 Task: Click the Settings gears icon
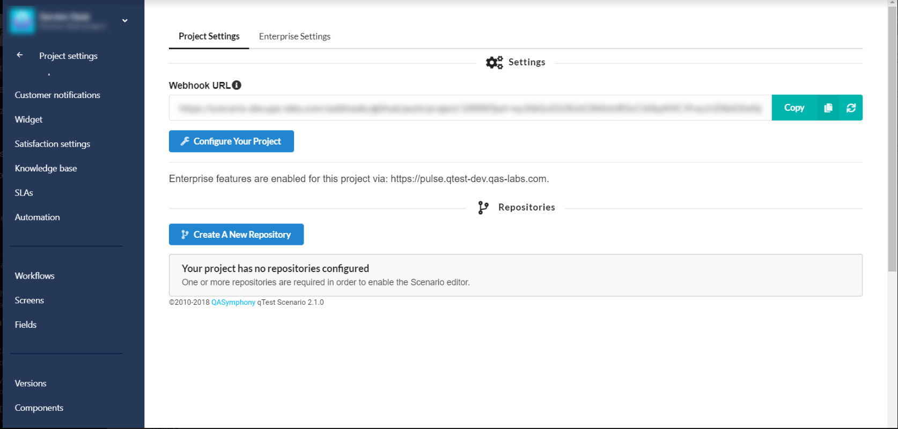pos(494,63)
